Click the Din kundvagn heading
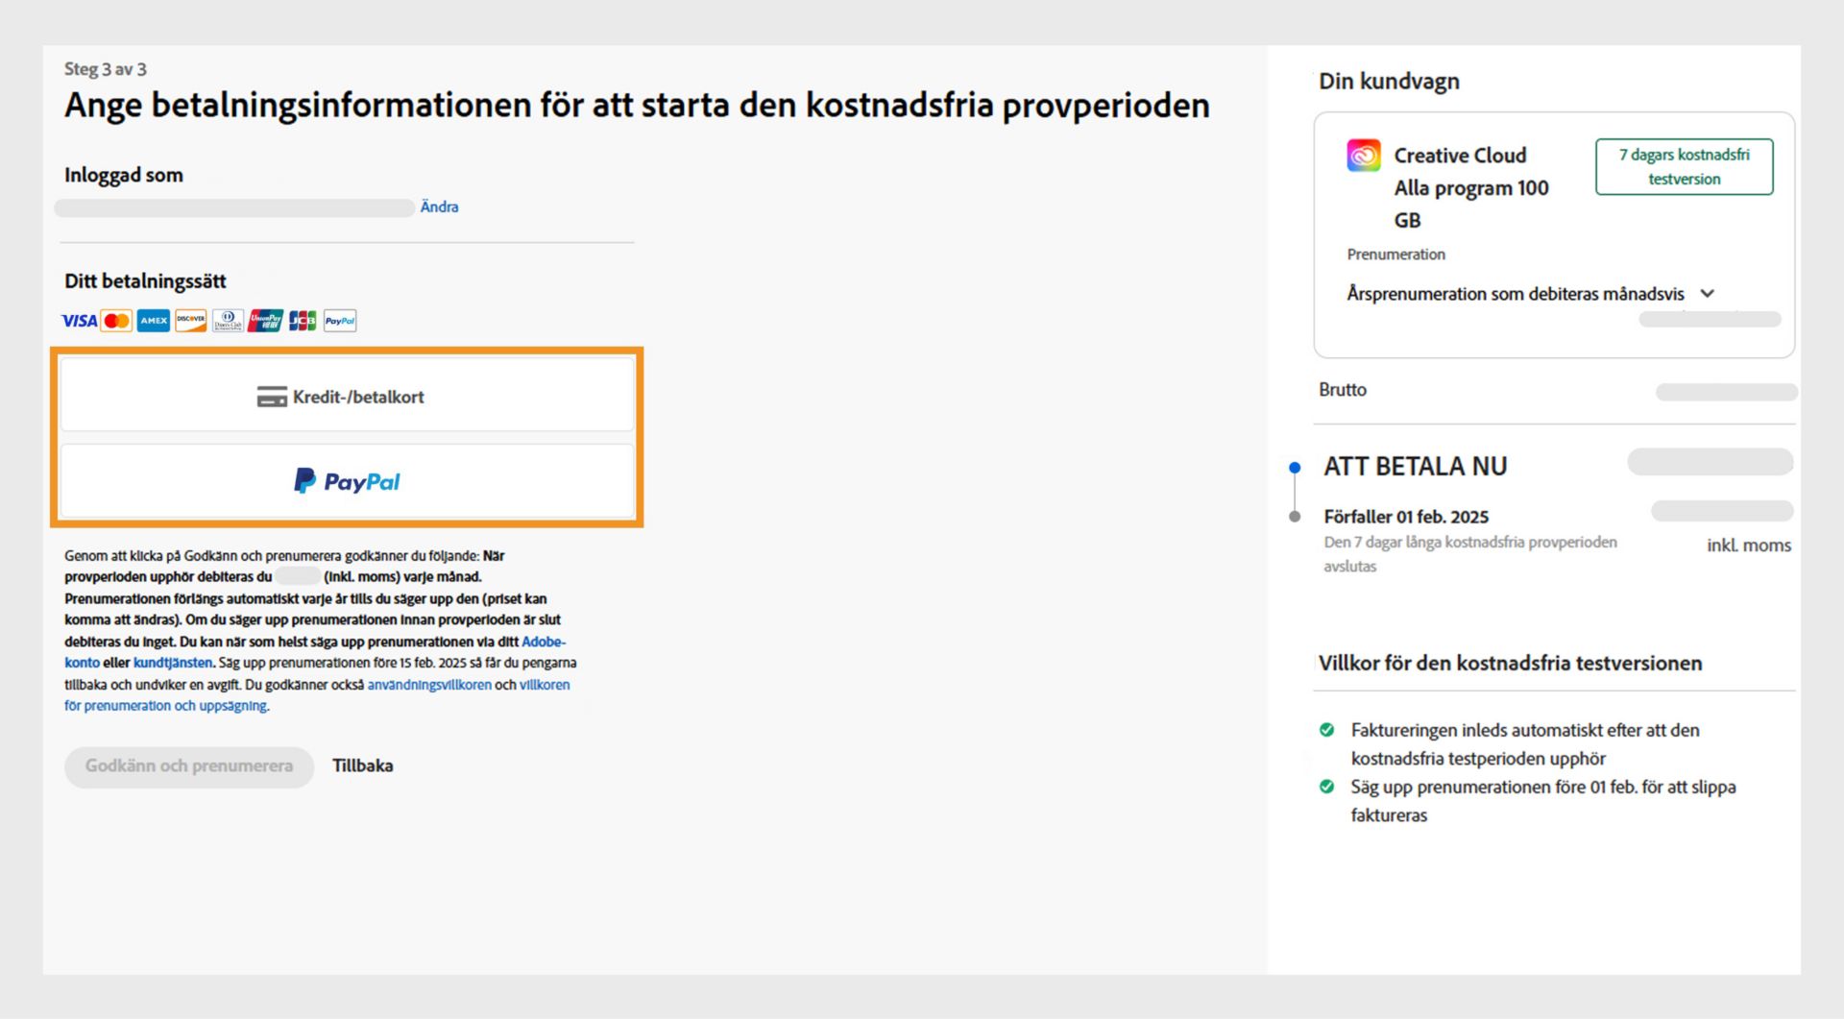The image size is (1844, 1019). (x=1389, y=82)
